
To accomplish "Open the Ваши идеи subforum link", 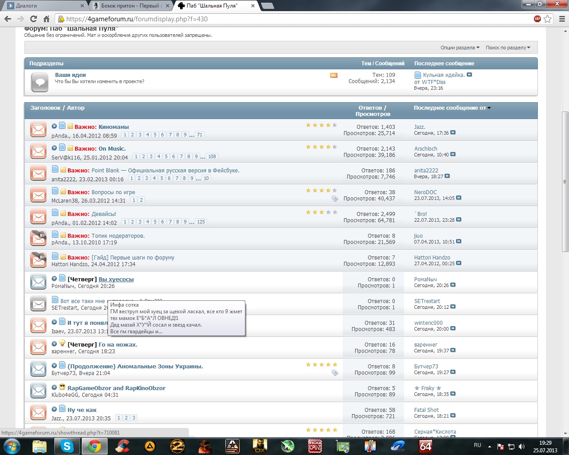I will coord(70,75).
